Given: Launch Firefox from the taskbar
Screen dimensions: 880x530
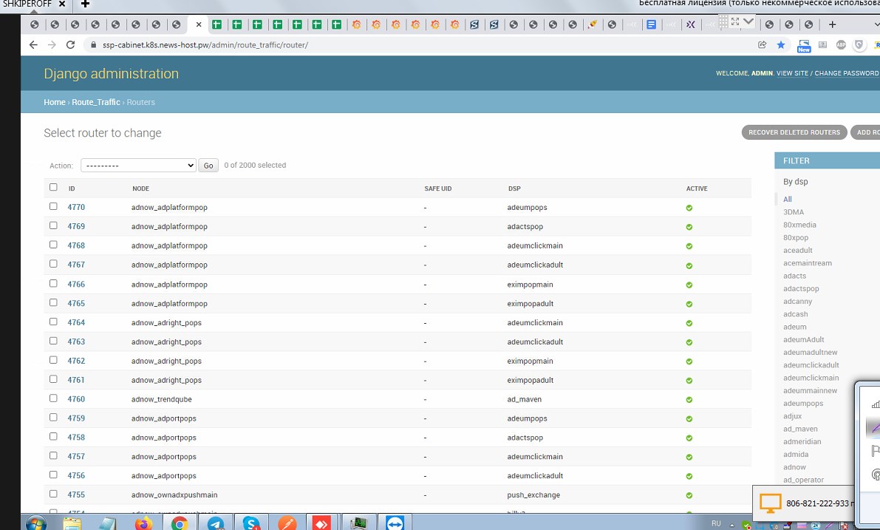Looking at the screenshot, I should [143, 523].
